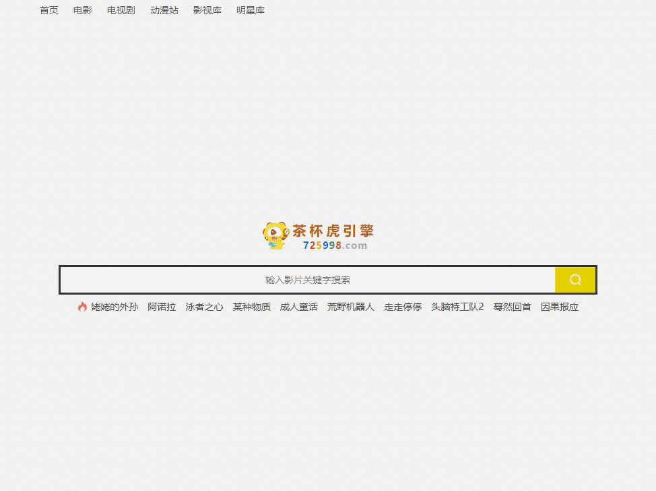Select the 走走停停 trending keyword
Image resolution: width=656 pixels, height=491 pixels.
[x=403, y=307]
